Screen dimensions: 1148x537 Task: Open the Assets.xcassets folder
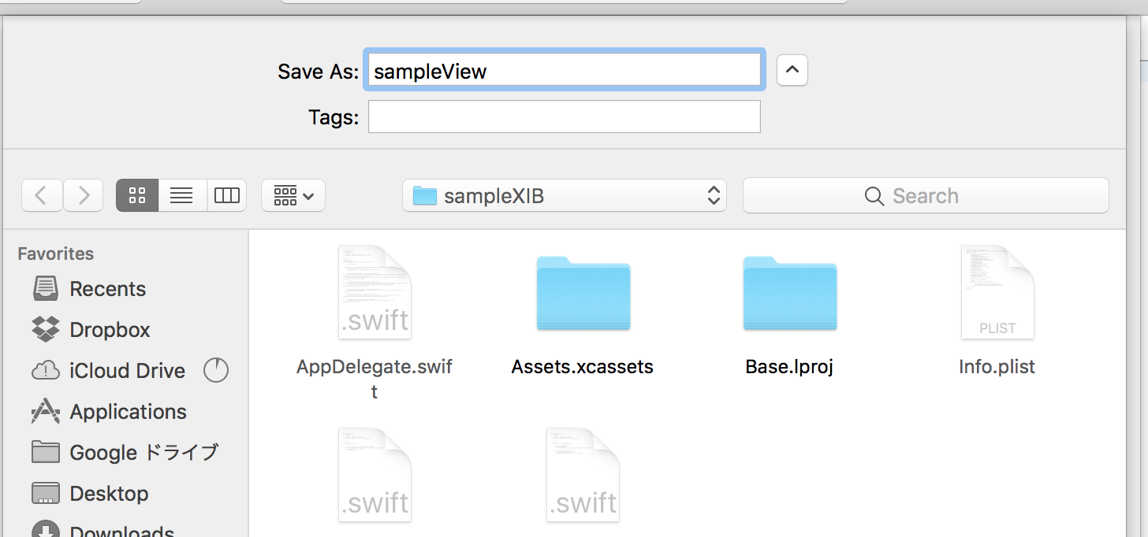[x=583, y=294]
